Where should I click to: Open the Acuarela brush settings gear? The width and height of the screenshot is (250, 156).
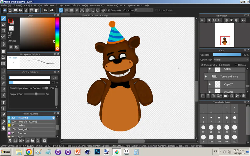53,118
